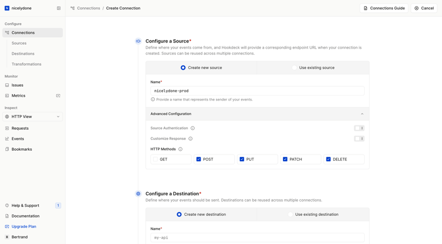Uncheck the POST method checkbox

[x=198, y=159]
